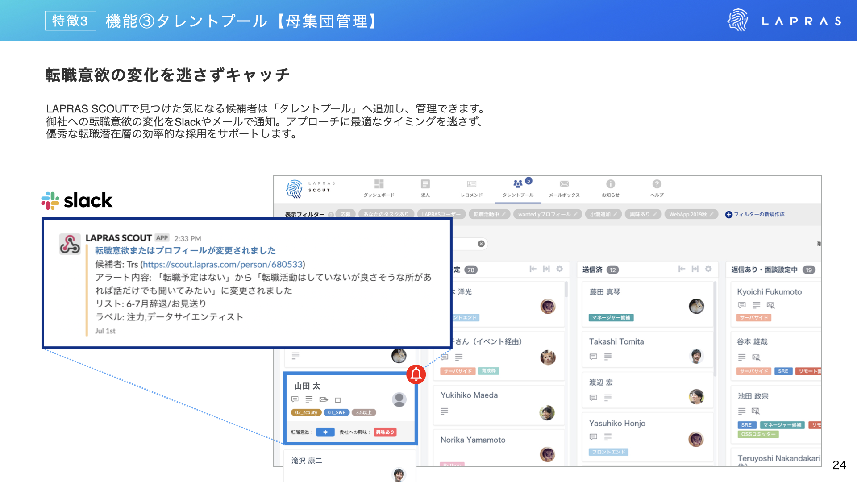The image size is (857, 482).
Task: Click the 興味あり interest badge on 山田 太
Action: coord(385,432)
